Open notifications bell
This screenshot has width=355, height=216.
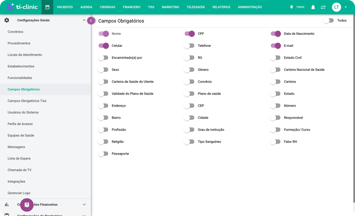coord(313,7)
